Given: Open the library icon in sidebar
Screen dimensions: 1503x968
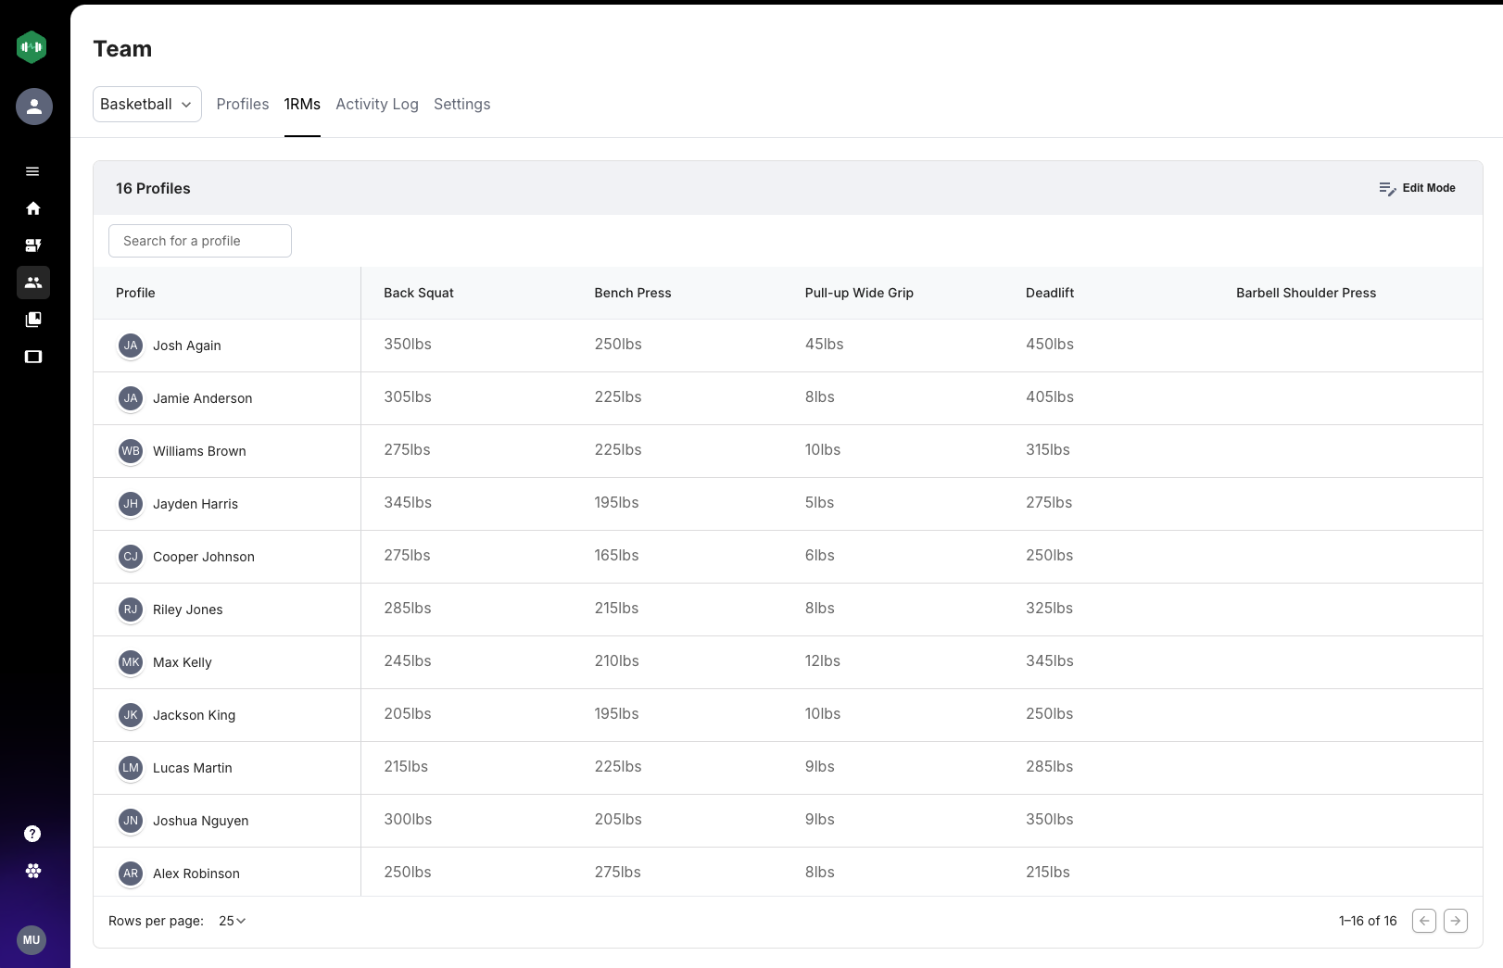Looking at the screenshot, I should (x=33, y=320).
